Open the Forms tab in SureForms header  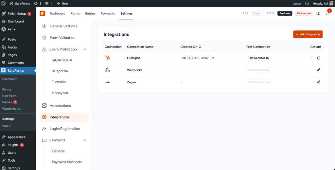click(x=75, y=13)
